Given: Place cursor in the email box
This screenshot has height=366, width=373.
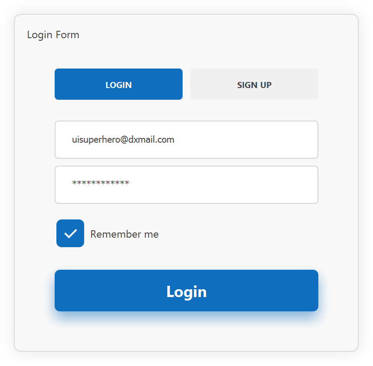Looking at the screenshot, I should point(186,140).
